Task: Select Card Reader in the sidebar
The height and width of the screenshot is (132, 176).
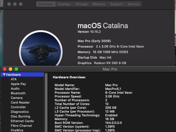Action: (20, 102)
